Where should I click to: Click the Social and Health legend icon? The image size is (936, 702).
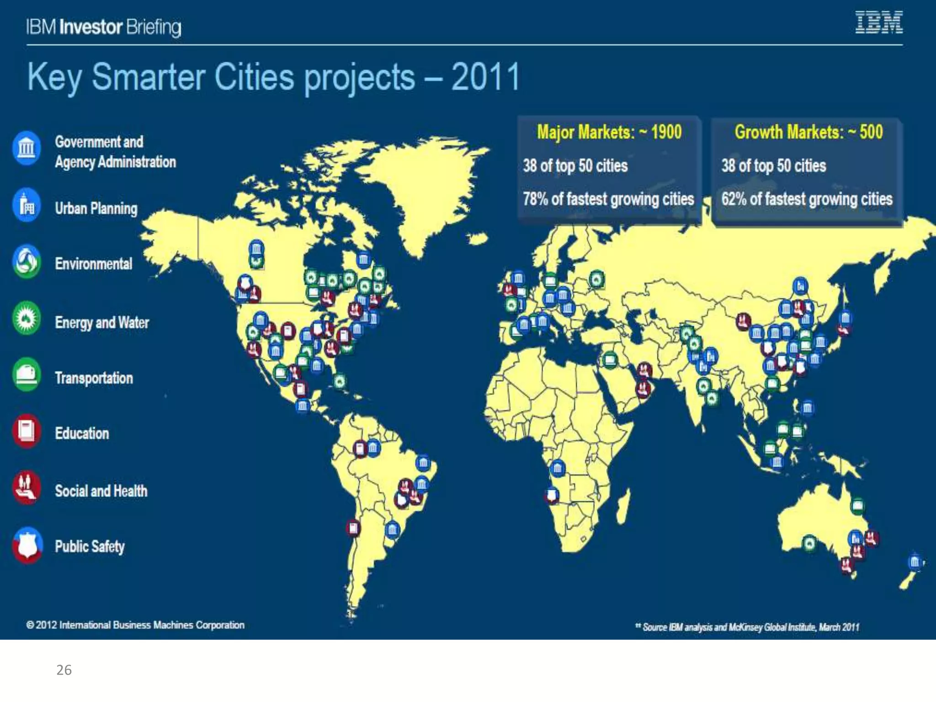(27, 488)
